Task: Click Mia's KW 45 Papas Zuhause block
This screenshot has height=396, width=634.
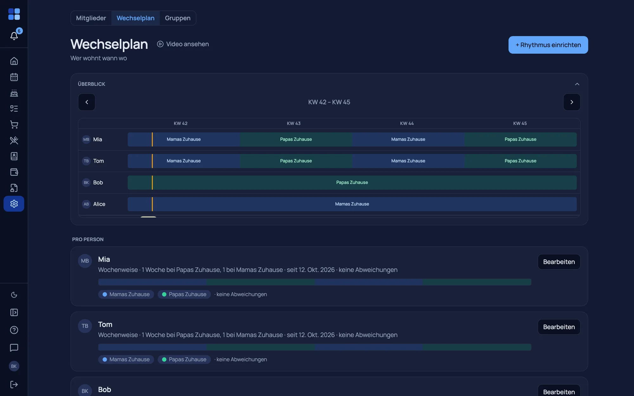Action: (x=521, y=139)
